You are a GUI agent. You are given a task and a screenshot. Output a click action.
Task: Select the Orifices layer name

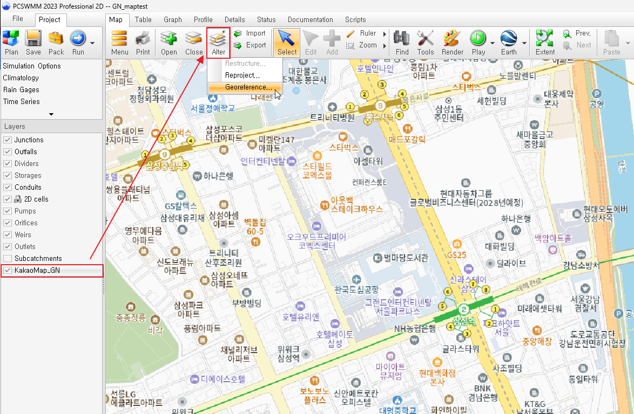coord(26,223)
